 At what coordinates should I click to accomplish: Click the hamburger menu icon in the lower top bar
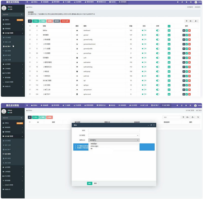[x=27, y=105]
